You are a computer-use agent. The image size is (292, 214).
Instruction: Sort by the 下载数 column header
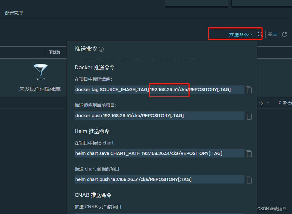(x=55, y=52)
